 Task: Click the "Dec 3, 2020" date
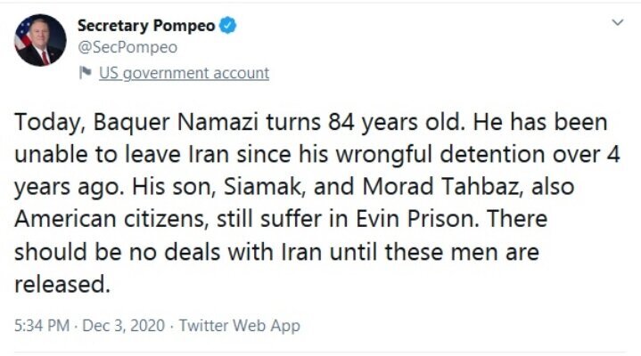pyautogui.click(x=130, y=326)
